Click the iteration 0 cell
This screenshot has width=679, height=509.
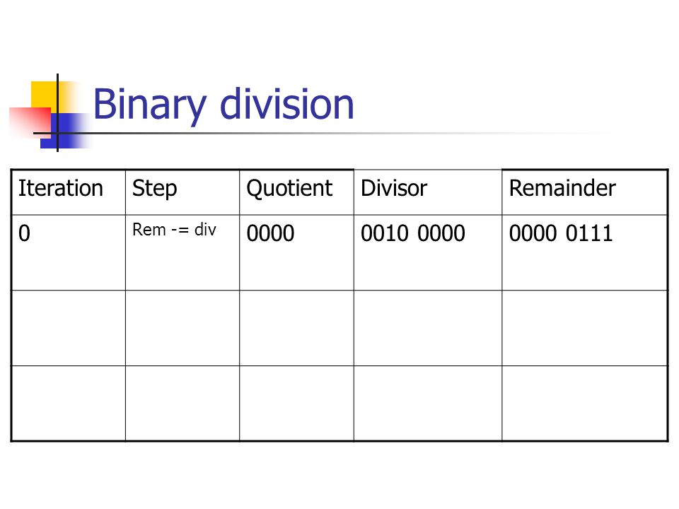pyautogui.click(x=69, y=252)
